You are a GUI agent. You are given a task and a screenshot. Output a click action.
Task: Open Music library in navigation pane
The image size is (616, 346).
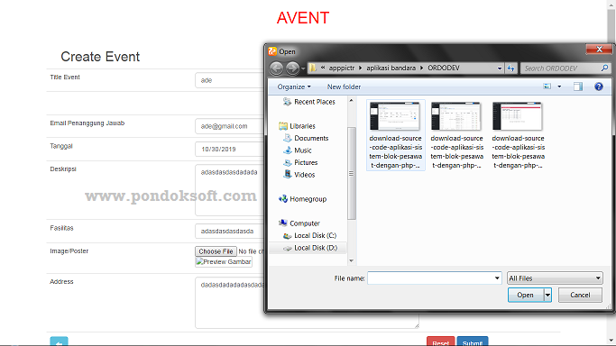click(298, 150)
